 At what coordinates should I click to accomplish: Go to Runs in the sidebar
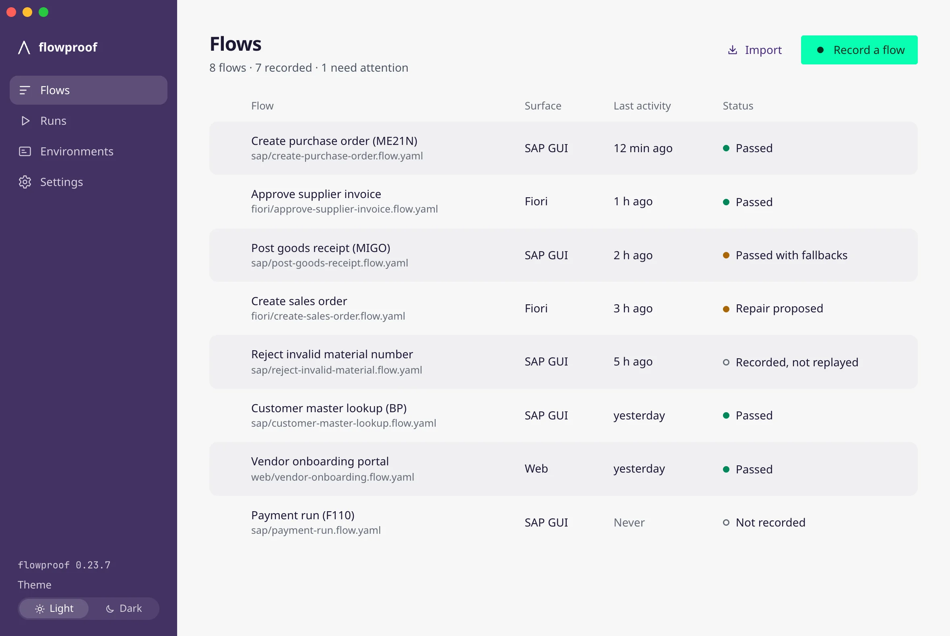[89, 121]
